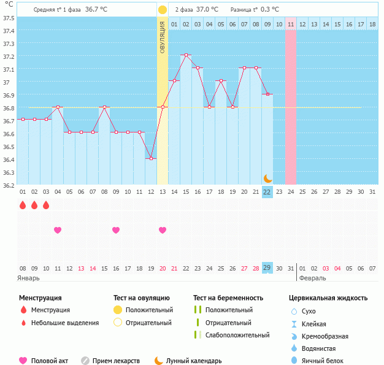384x365 pixels.
Task: Click the ОВУЛЯЦИЯ yellow column label
Action: (163, 37)
